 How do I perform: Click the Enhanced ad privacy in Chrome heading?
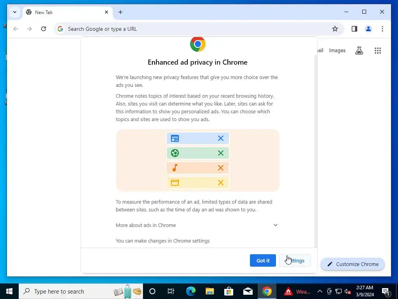point(197,62)
